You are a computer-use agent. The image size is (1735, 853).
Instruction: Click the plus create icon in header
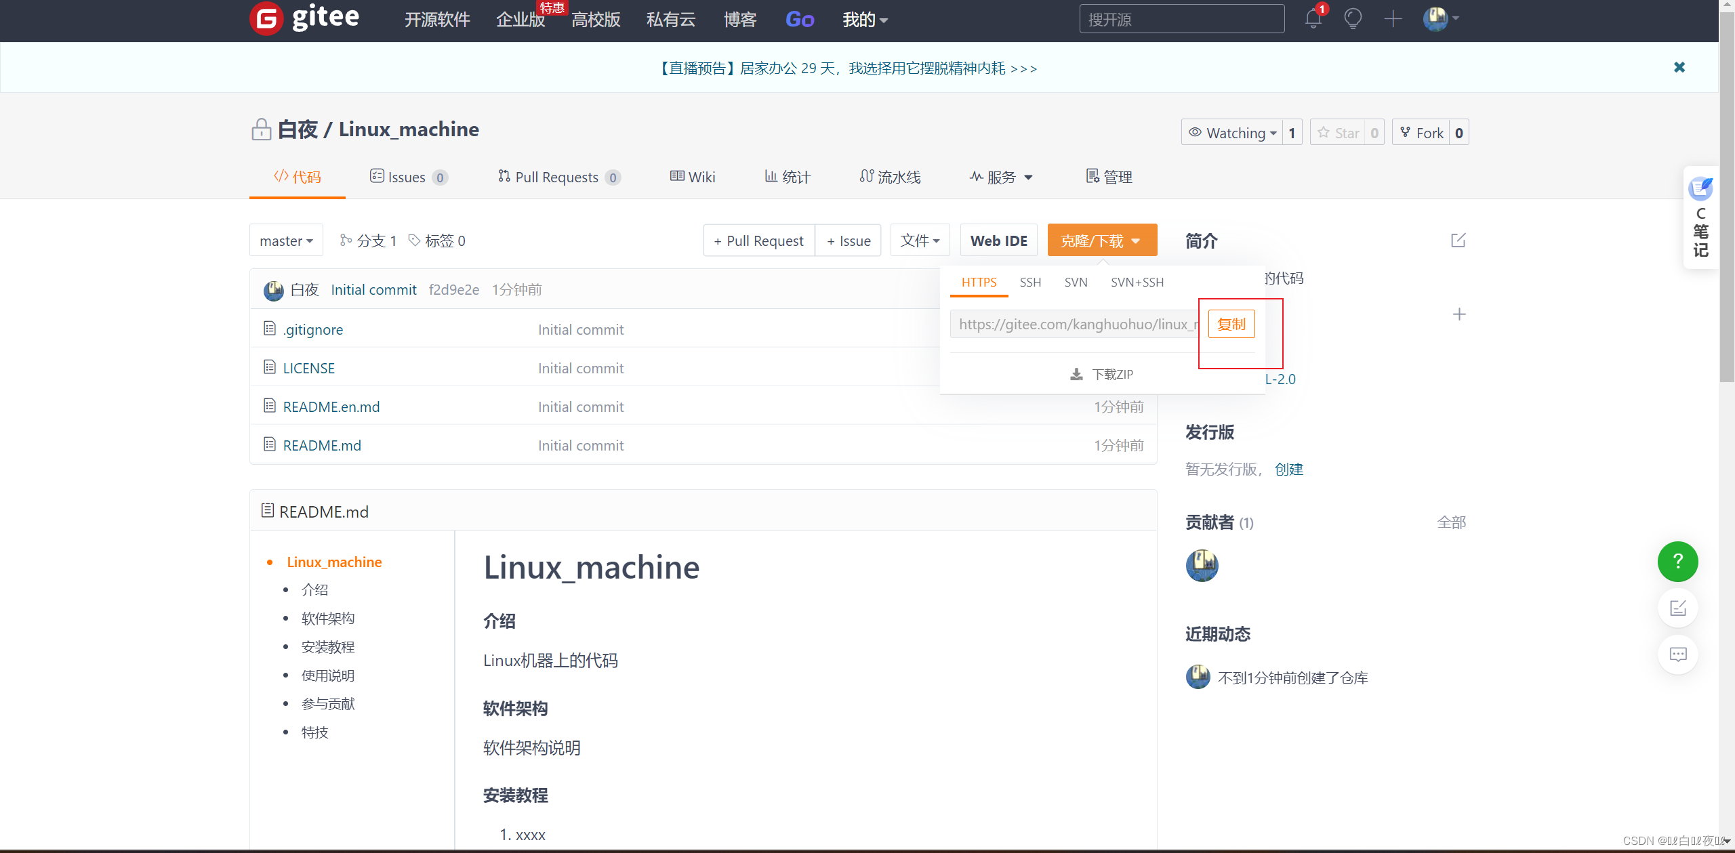point(1393,19)
